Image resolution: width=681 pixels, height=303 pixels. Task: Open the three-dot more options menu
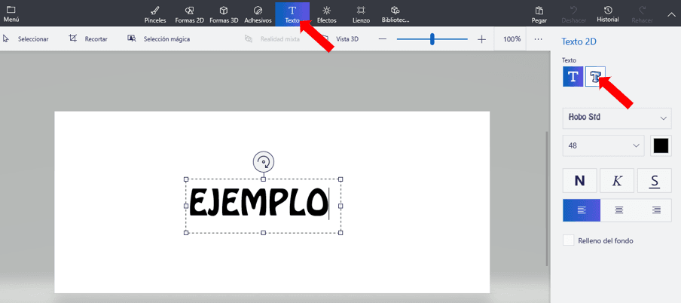pyautogui.click(x=539, y=39)
